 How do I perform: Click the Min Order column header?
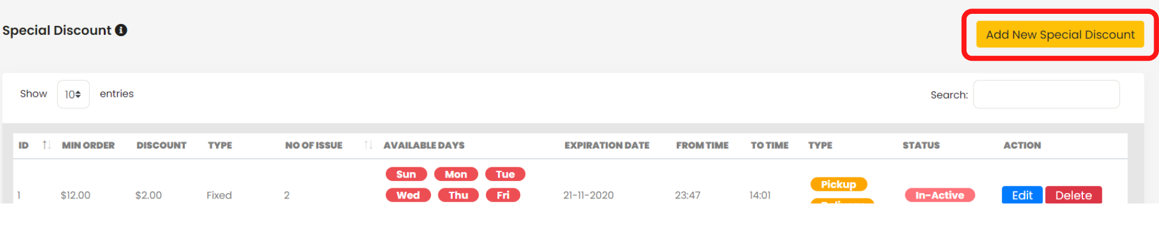click(88, 145)
